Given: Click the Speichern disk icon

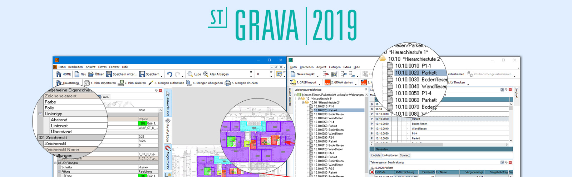Looking at the screenshot, I should 142,74.
